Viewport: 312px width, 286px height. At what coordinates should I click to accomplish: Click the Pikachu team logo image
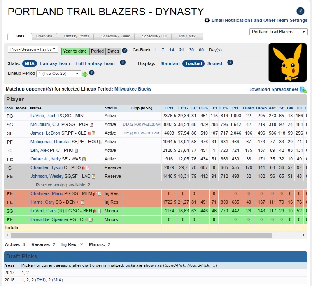(x=288, y=63)
